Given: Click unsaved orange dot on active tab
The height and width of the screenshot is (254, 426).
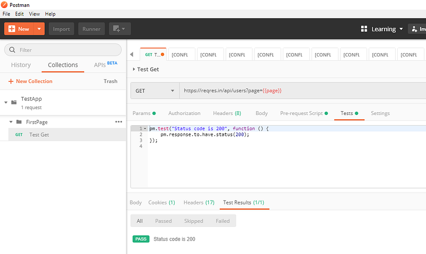Looking at the screenshot, I should pos(162,54).
